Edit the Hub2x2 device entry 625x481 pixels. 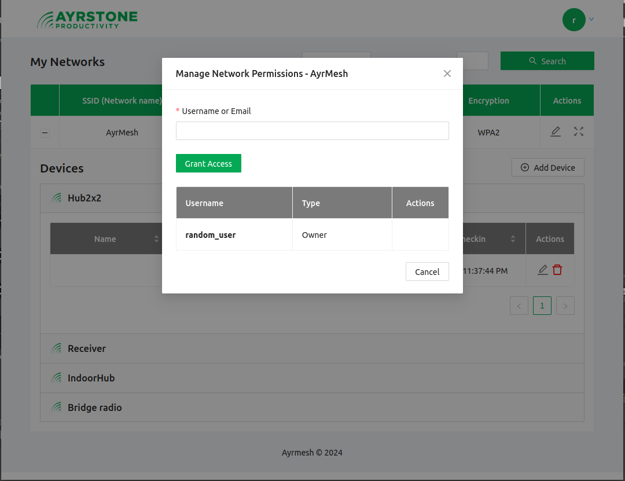pyautogui.click(x=542, y=270)
